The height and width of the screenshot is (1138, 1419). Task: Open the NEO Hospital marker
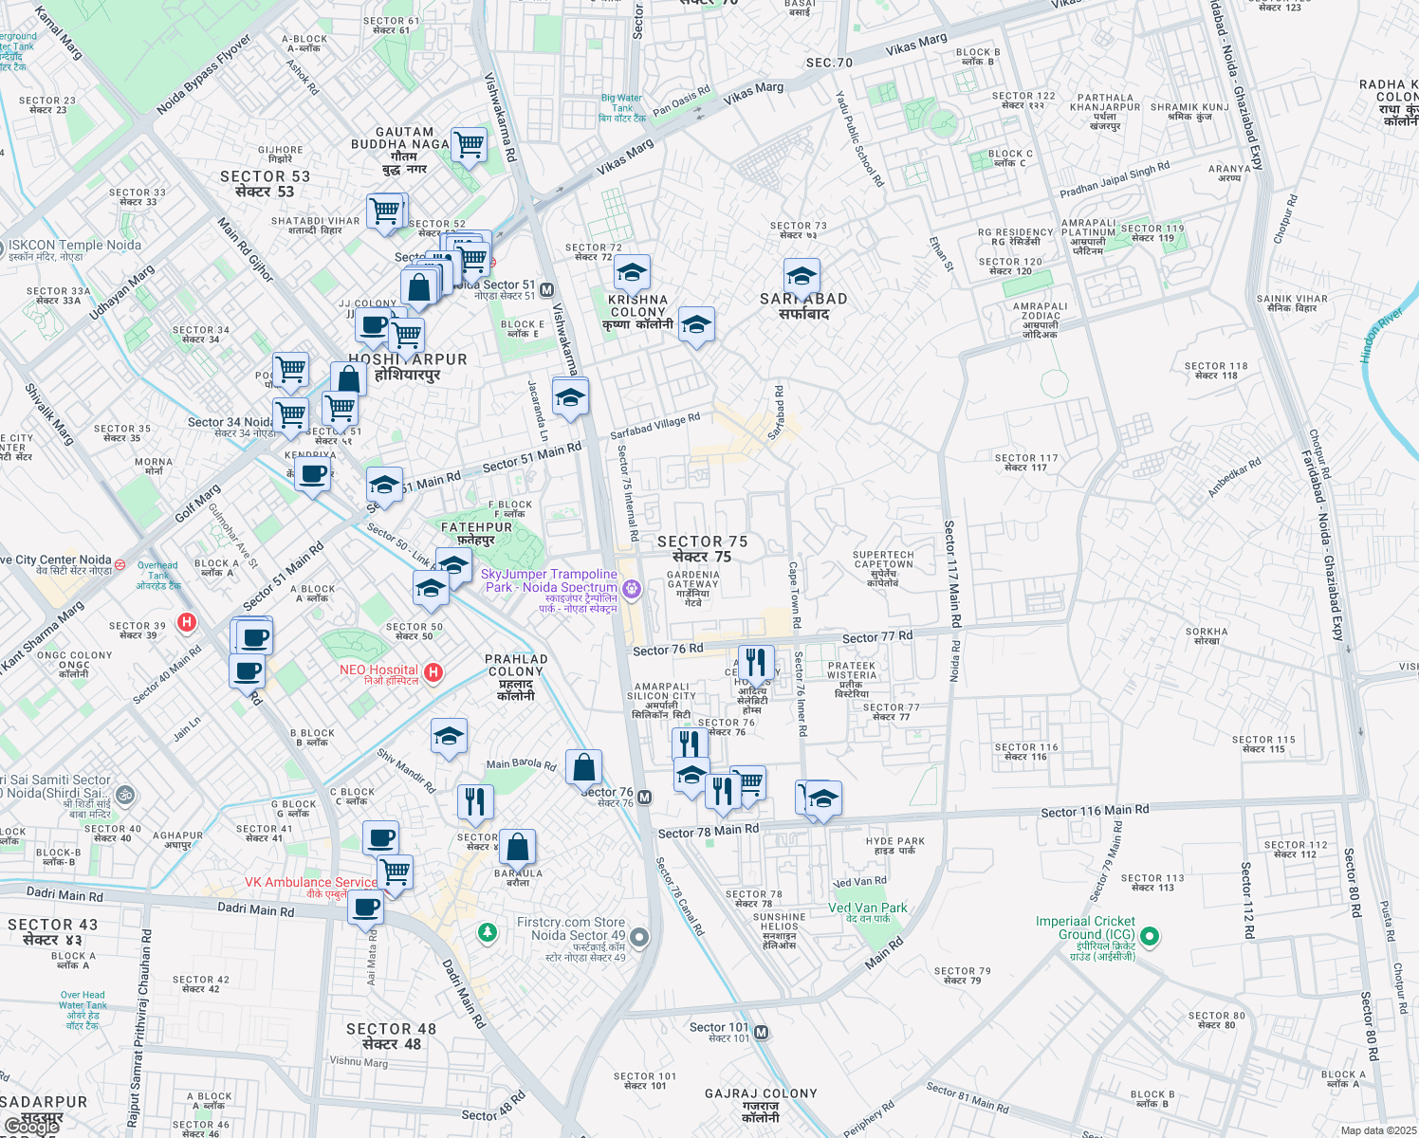pyautogui.click(x=434, y=671)
